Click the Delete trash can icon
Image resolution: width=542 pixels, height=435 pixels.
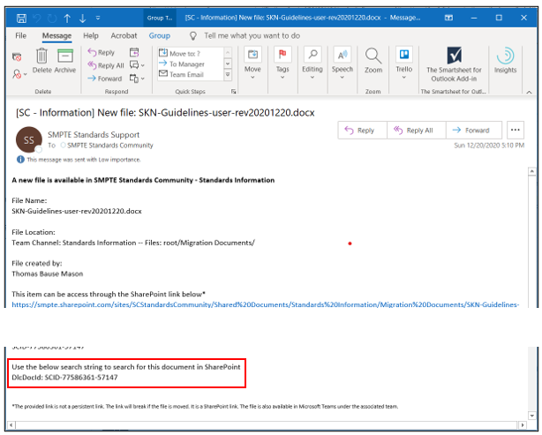41,56
